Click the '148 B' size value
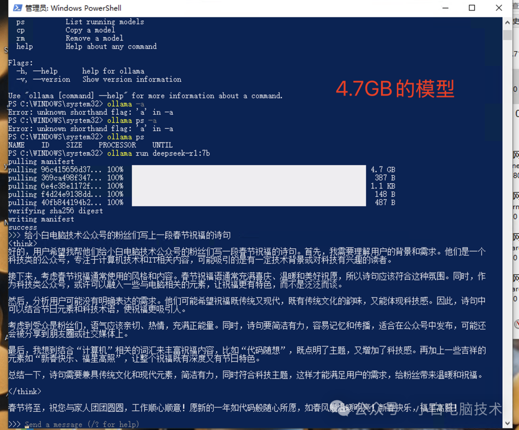The image size is (519, 430). tap(385, 194)
